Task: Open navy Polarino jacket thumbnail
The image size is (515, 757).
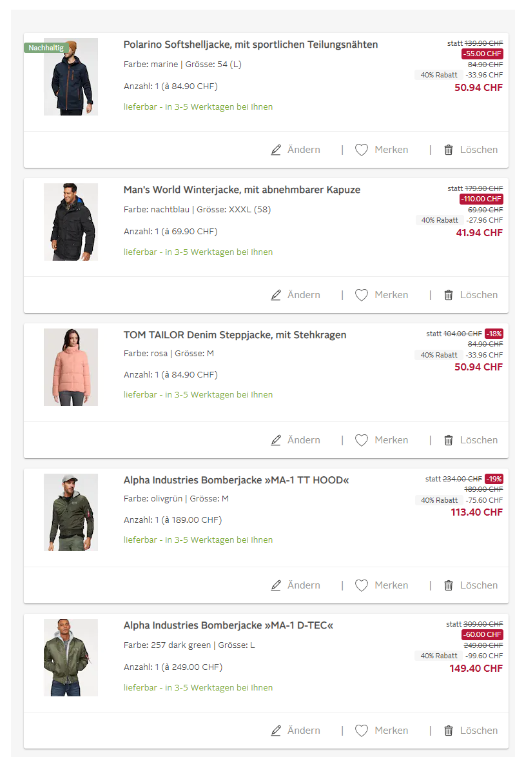Action: (71, 77)
